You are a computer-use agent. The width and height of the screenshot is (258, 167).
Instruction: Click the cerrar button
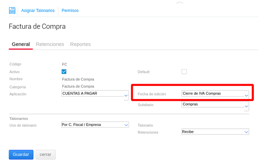(46, 154)
